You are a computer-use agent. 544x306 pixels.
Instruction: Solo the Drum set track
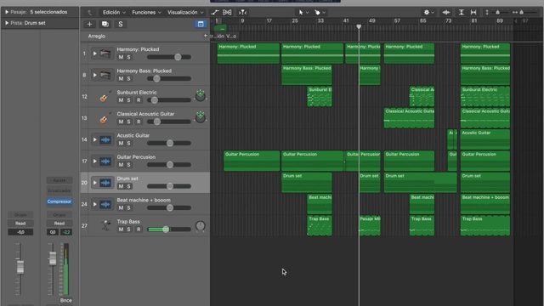click(x=128, y=186)
